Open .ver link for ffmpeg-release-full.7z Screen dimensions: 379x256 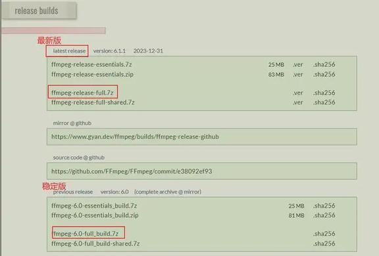tap(298, 93)
